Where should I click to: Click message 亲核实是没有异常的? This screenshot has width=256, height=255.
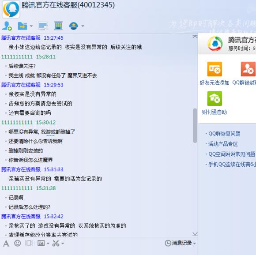click(x=33, y=94)
